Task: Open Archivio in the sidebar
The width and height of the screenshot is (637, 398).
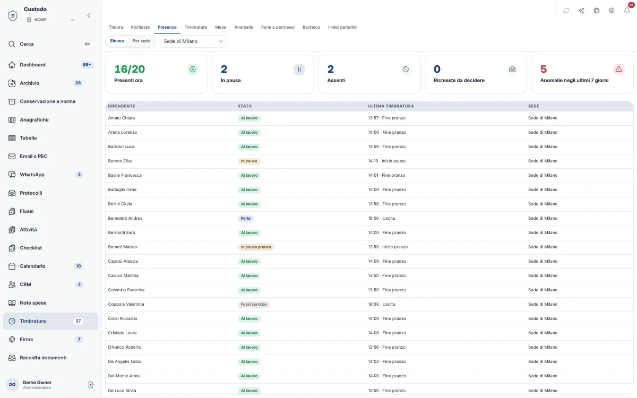Action: point(50,83)
